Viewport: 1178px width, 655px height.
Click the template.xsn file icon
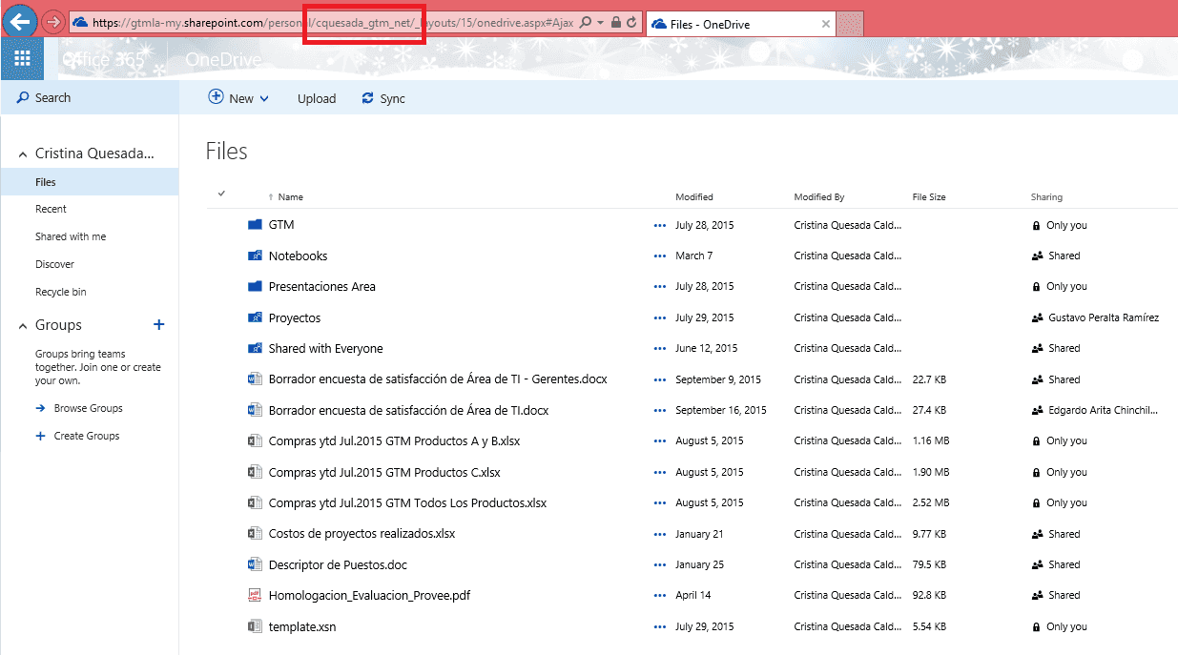click(255, 626)
